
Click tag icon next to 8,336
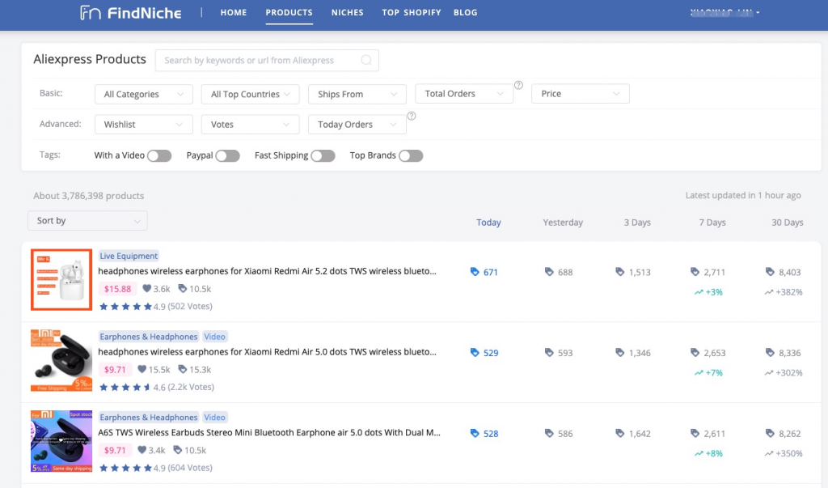tap(770, 353)
